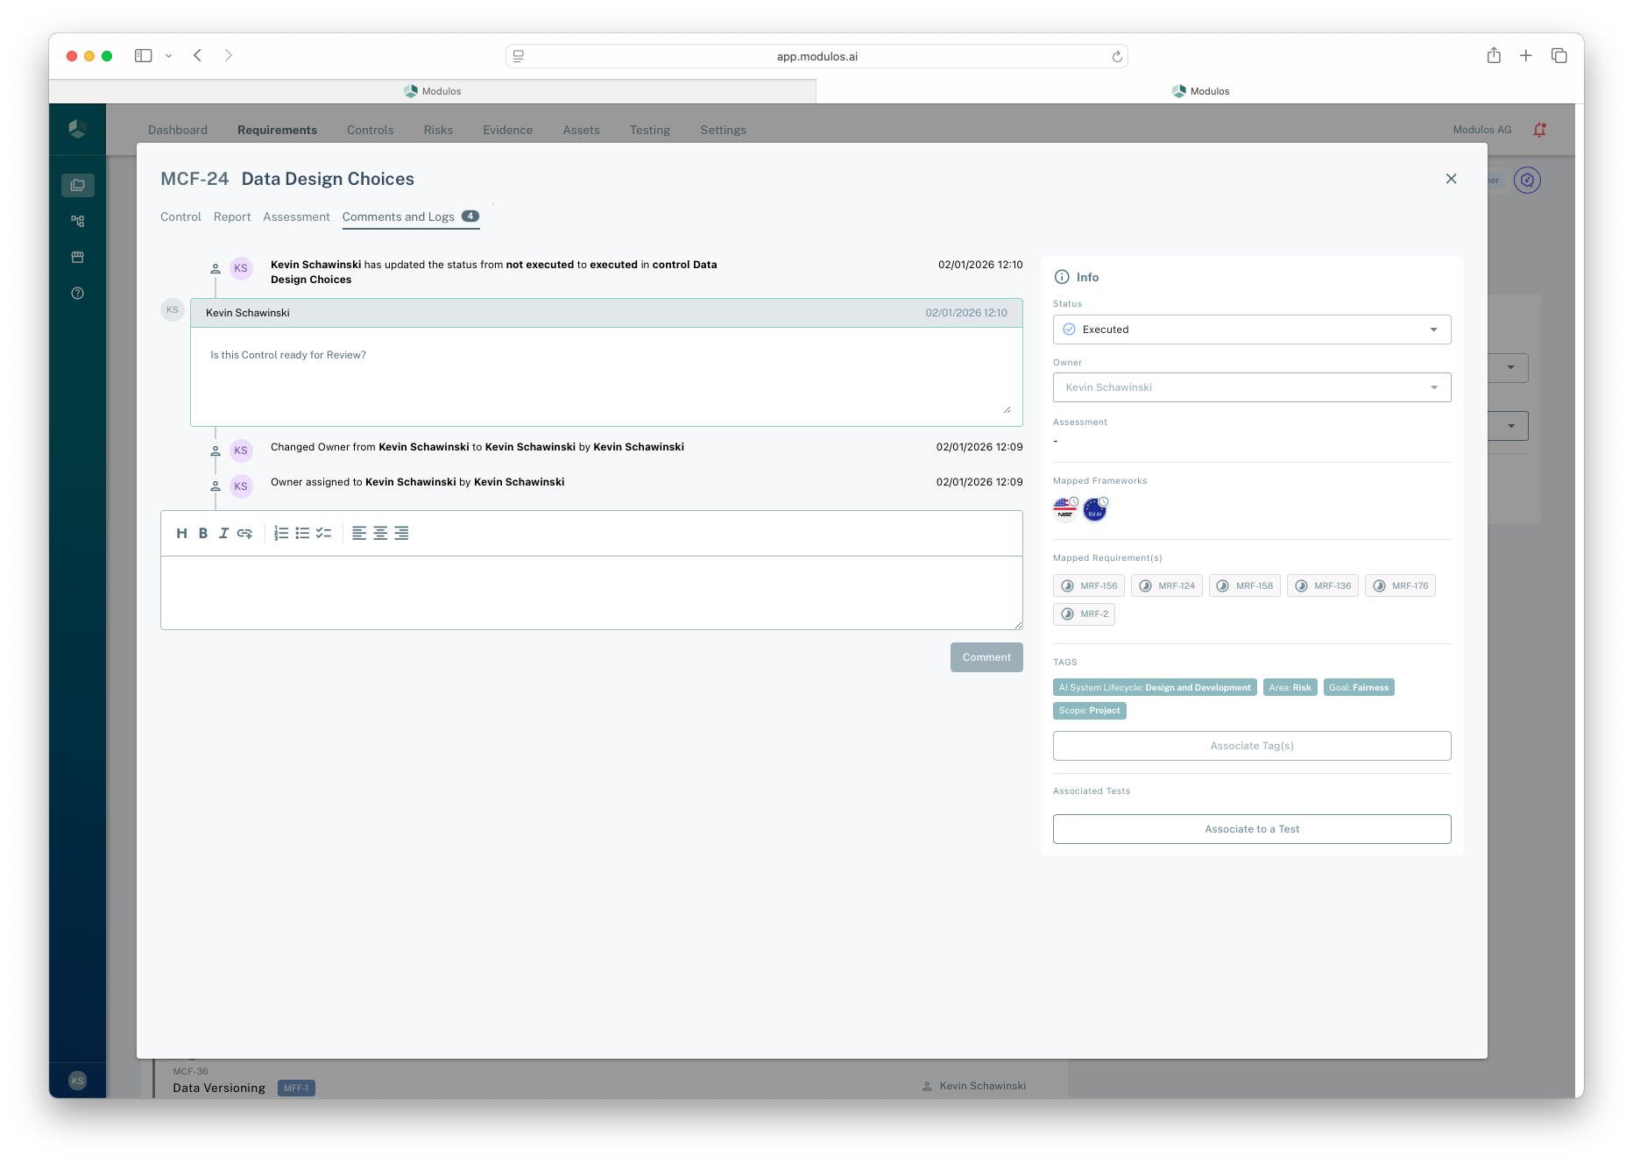1633x1163 pixels.
Task: Center-align the comment text
Action: coord(379,533)
